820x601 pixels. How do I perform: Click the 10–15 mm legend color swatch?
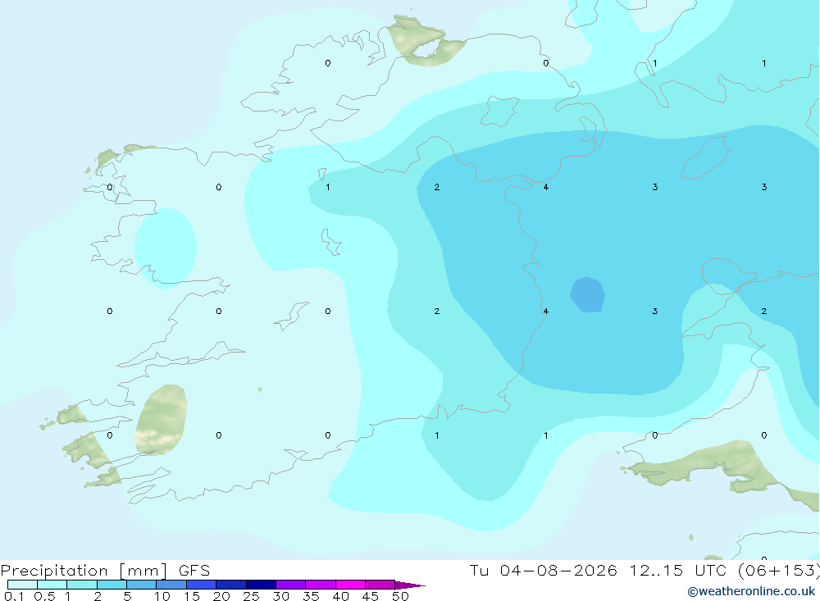click(171, 585)
